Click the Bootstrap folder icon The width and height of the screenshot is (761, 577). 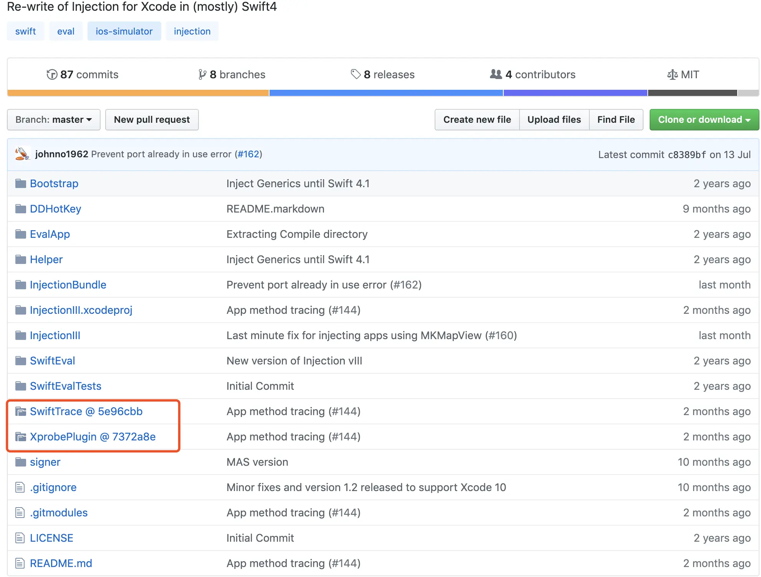click(x=20, y=183)
